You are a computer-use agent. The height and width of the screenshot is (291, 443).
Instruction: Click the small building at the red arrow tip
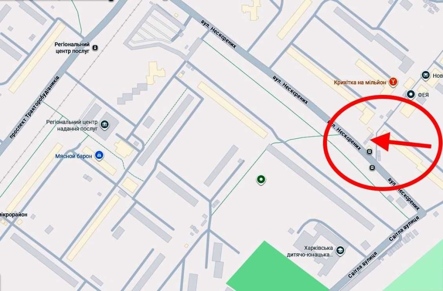(x=367, y=142)
